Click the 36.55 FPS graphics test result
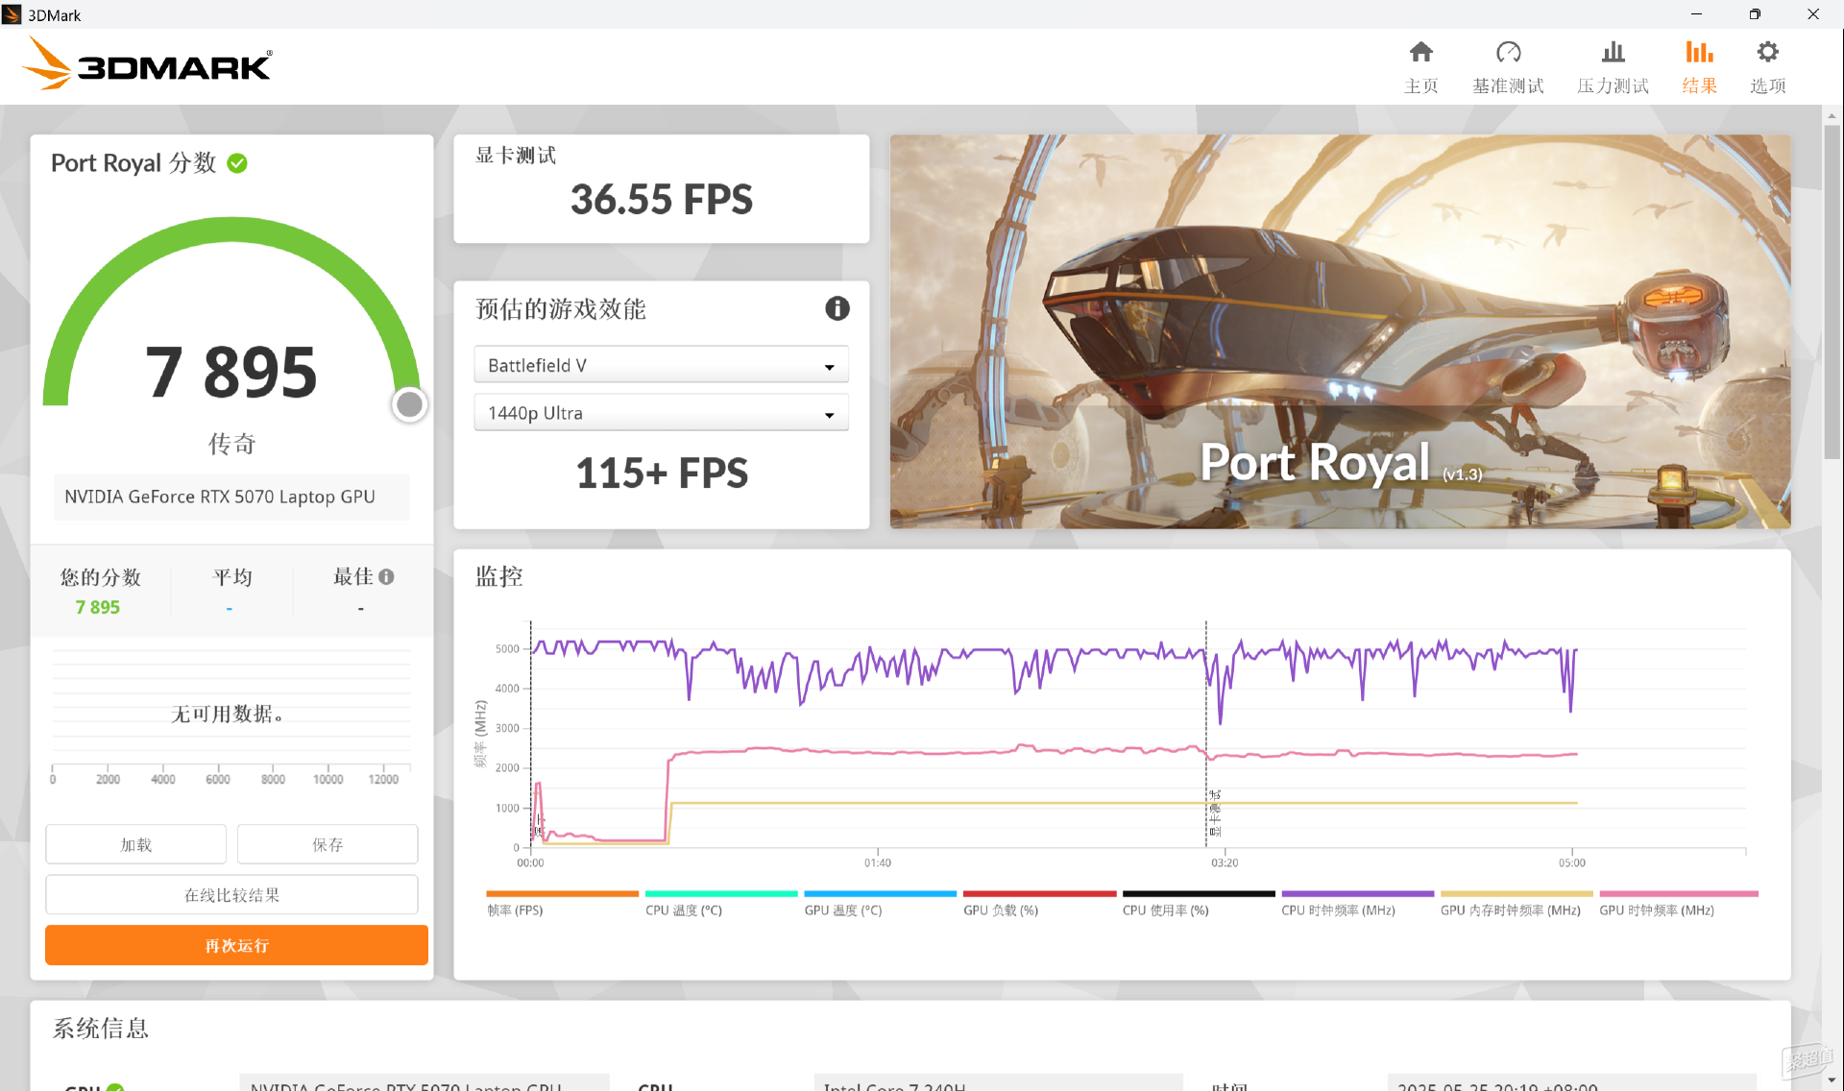The image size is (1844, 1091). pyautogui.click(x=661, y=200)
